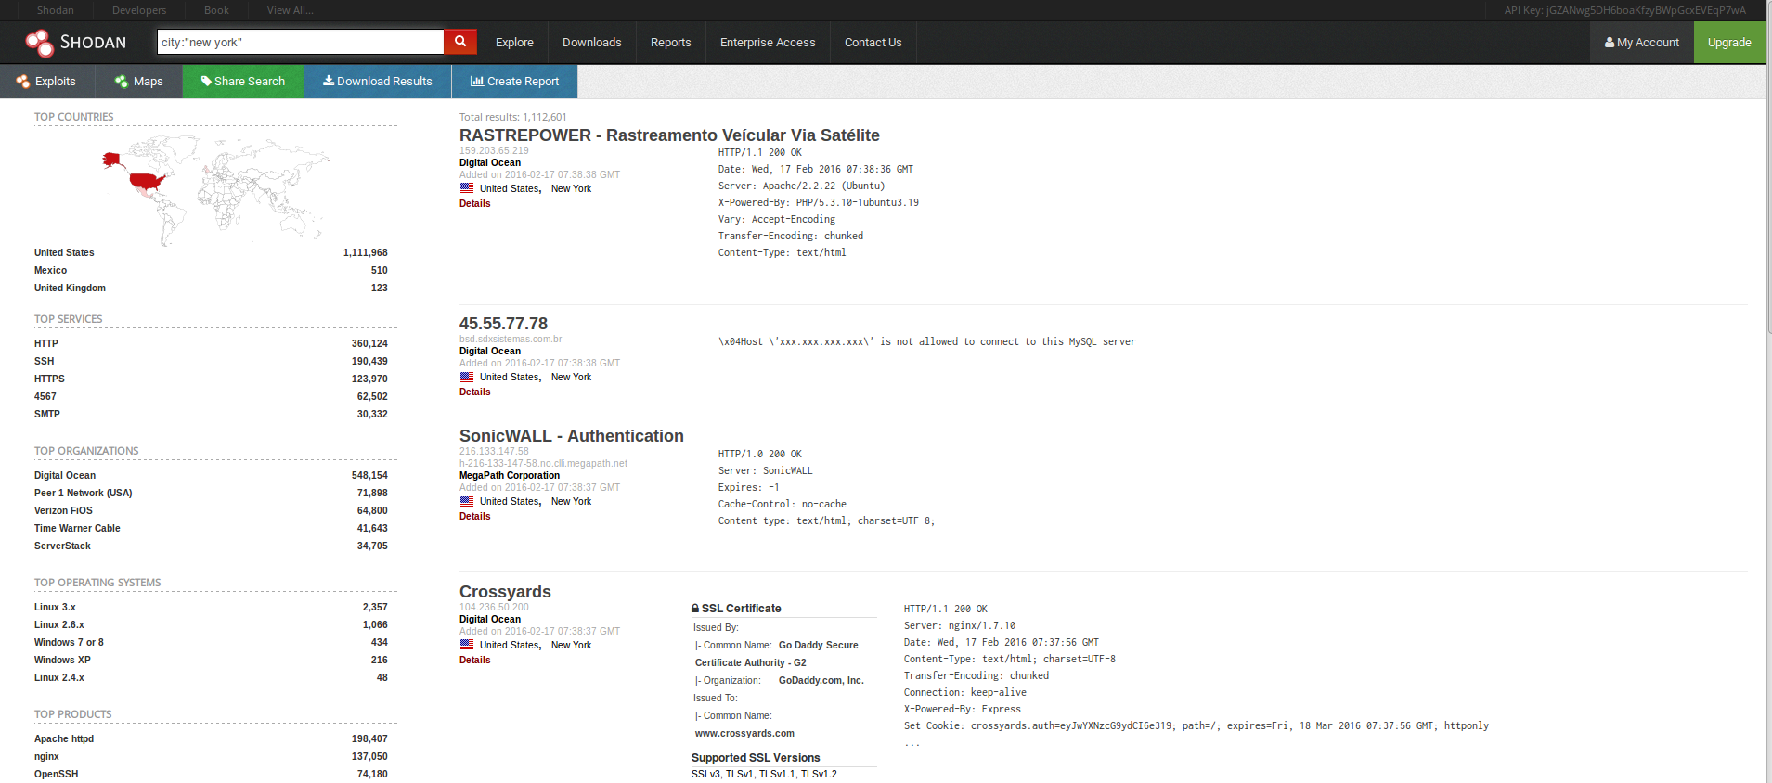
Task: Open the Downloads menu item
Action: pyautogui.click(x=592, y=43)
